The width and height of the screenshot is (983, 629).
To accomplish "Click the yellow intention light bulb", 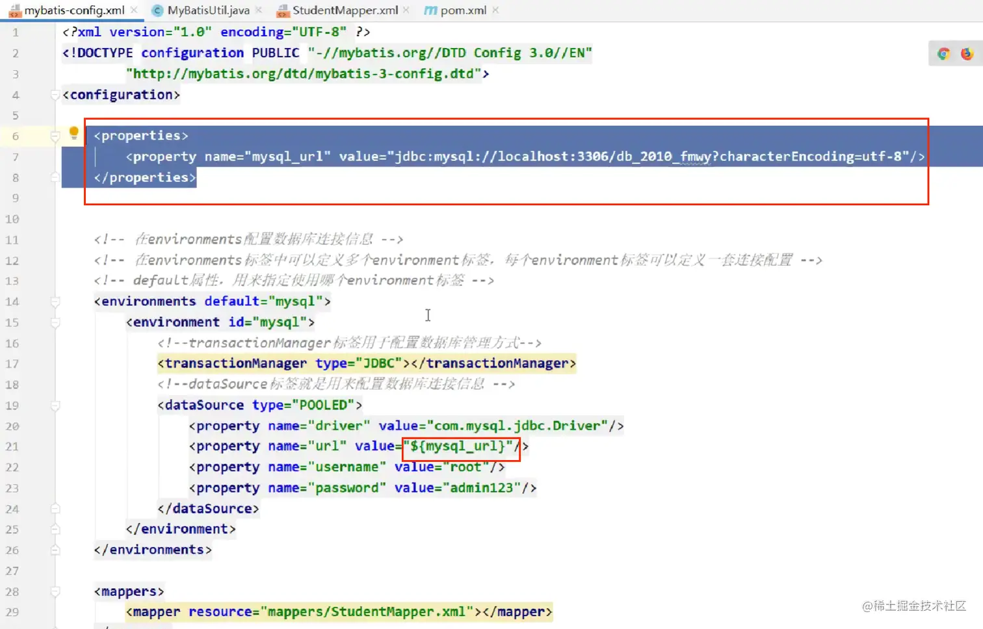I will [x=73, y=133].
